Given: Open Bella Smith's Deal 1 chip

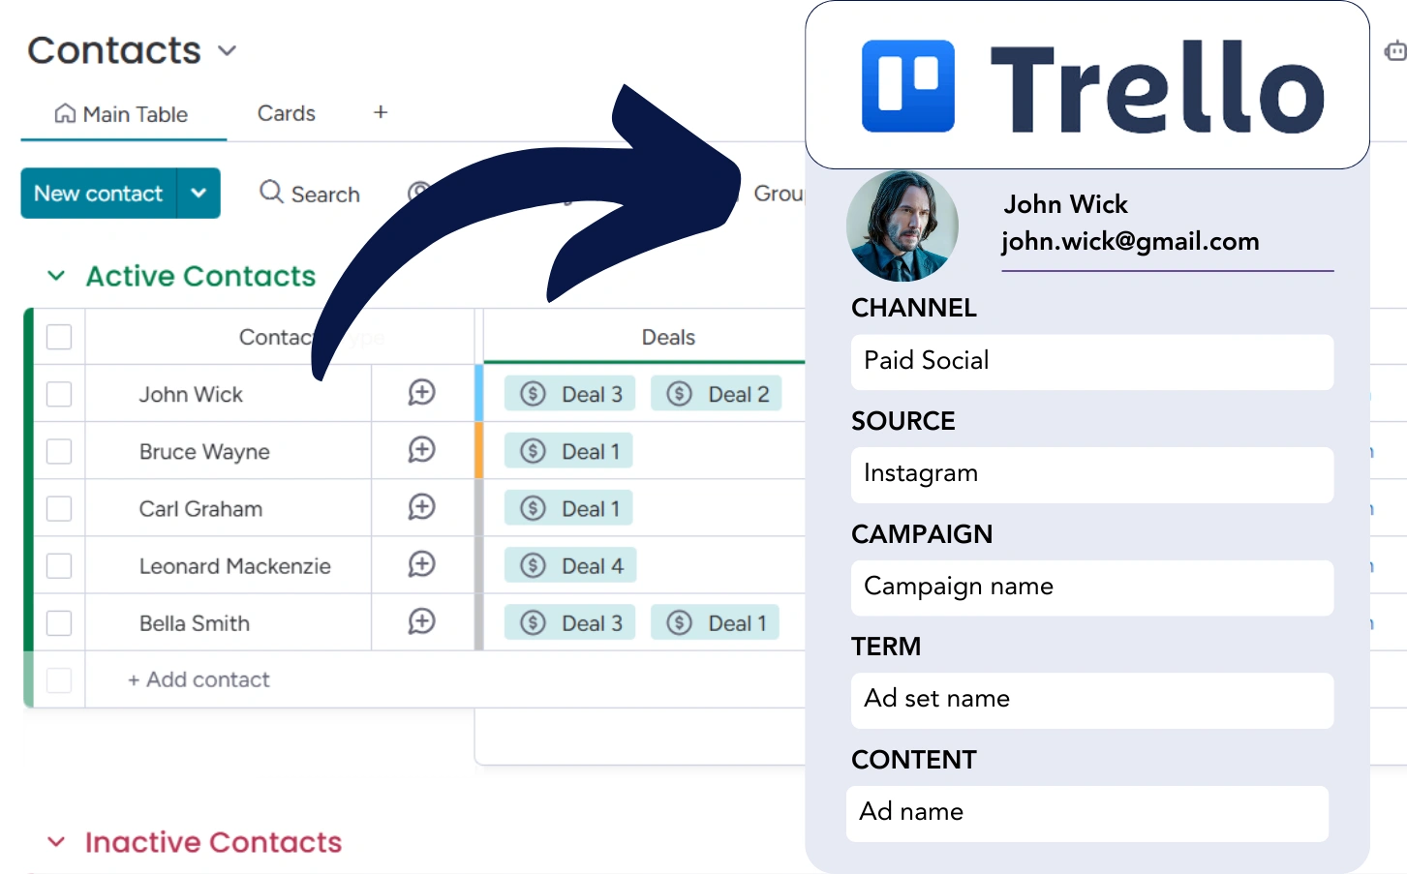Looking at the screenshot, I should [715, 622].
